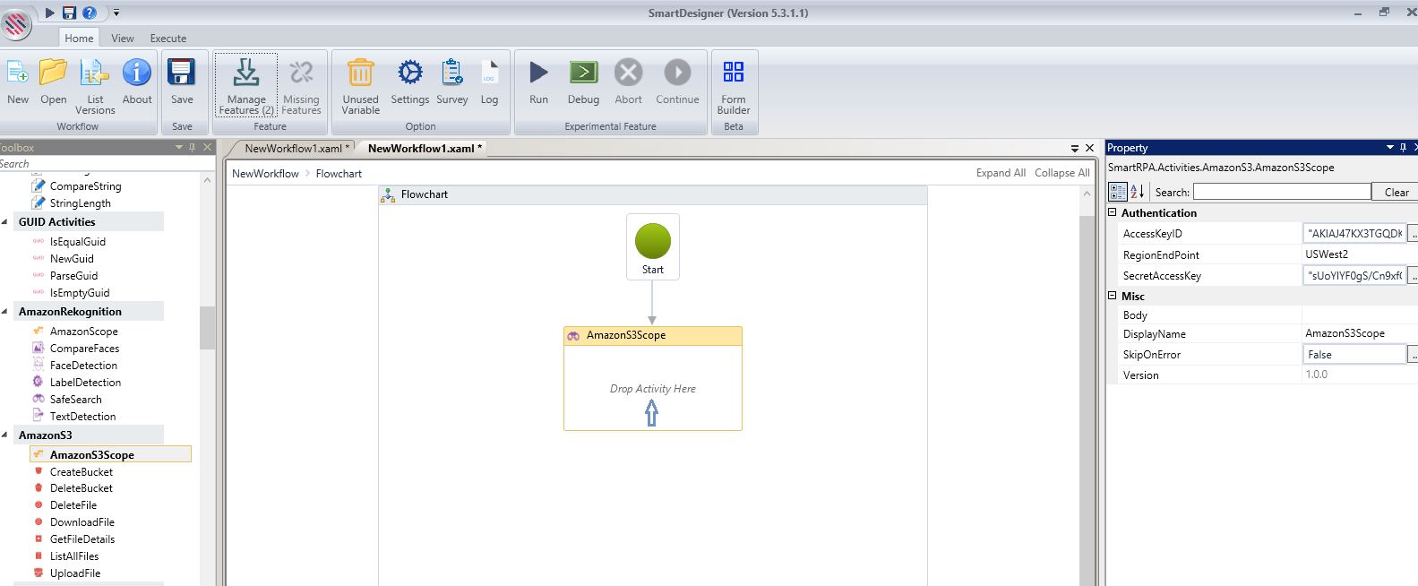Screen dimensions: 1418x586
Task: Open the Unused Variable tool
Action: pyautogui.click(x=360, y=73)
